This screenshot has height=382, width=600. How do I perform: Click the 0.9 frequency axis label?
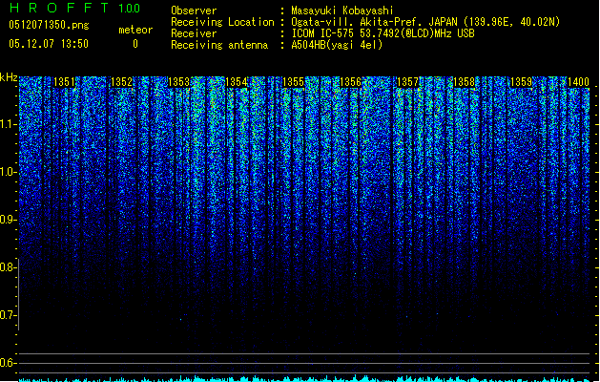point(8,220)
